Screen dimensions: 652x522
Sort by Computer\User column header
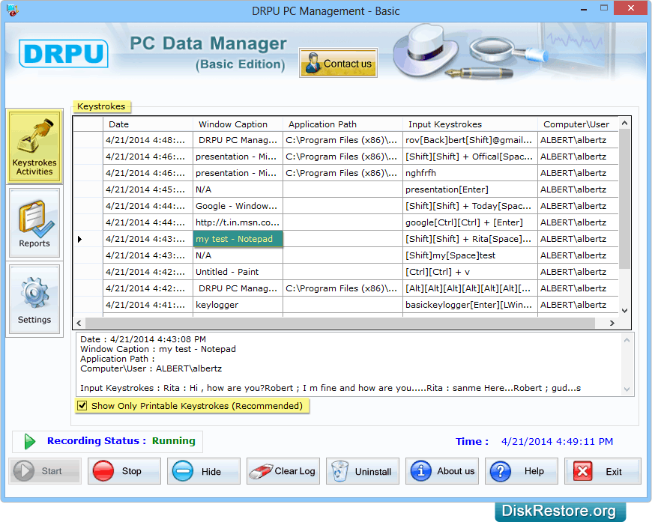click(578, 124)
